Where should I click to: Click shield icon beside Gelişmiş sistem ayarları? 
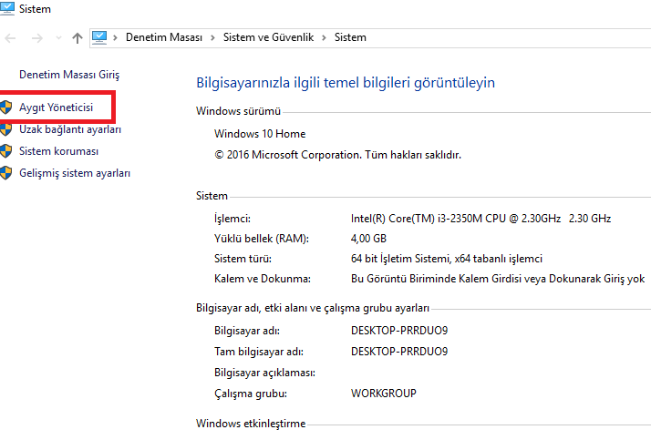coord(5,173)
